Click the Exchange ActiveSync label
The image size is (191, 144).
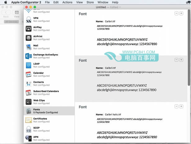pyautogui.click(x=46, y=55)
